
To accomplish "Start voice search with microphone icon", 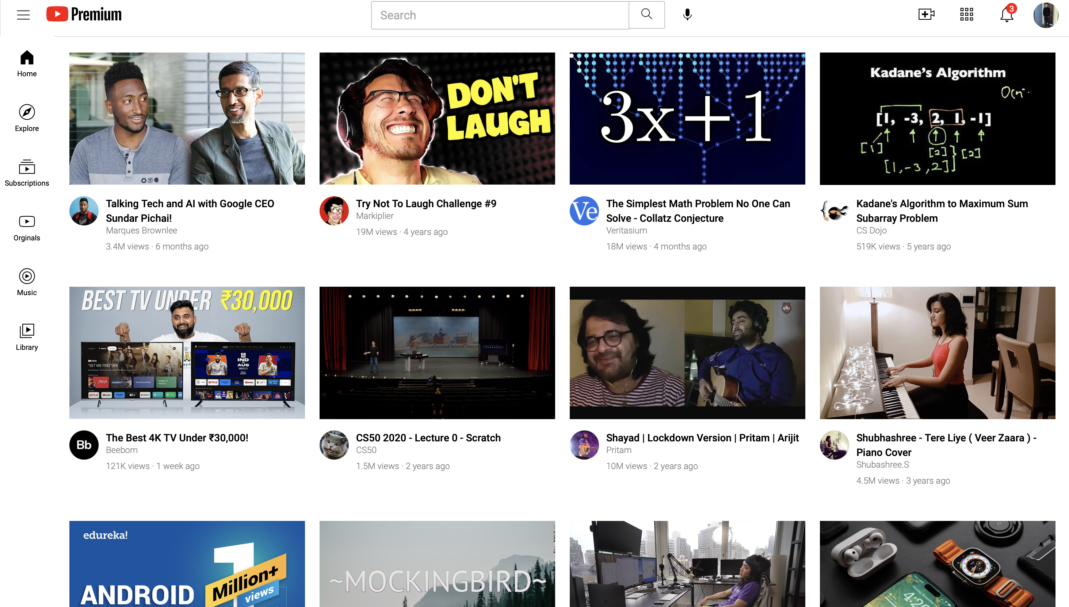I will pyautogui.click(x=687, y=15).
